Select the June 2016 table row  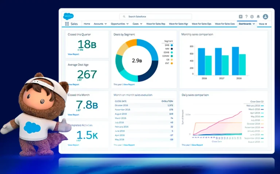pyautogui.click(x=144, y=131)
